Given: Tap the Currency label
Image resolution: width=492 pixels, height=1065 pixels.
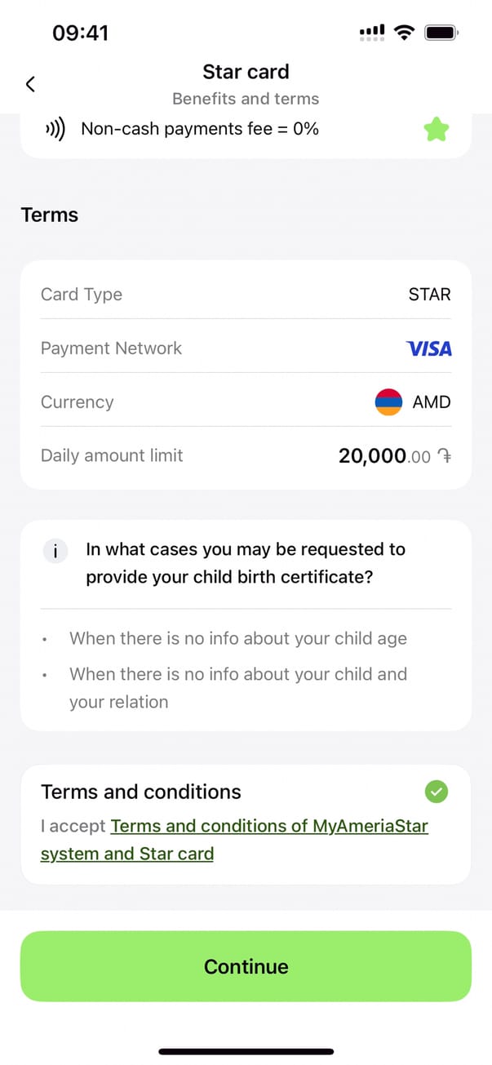Looking at the screenshot, I should point(78,402).
